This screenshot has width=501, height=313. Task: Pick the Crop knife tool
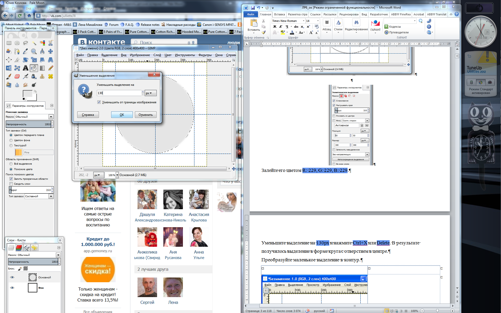[x=17, y=60]
